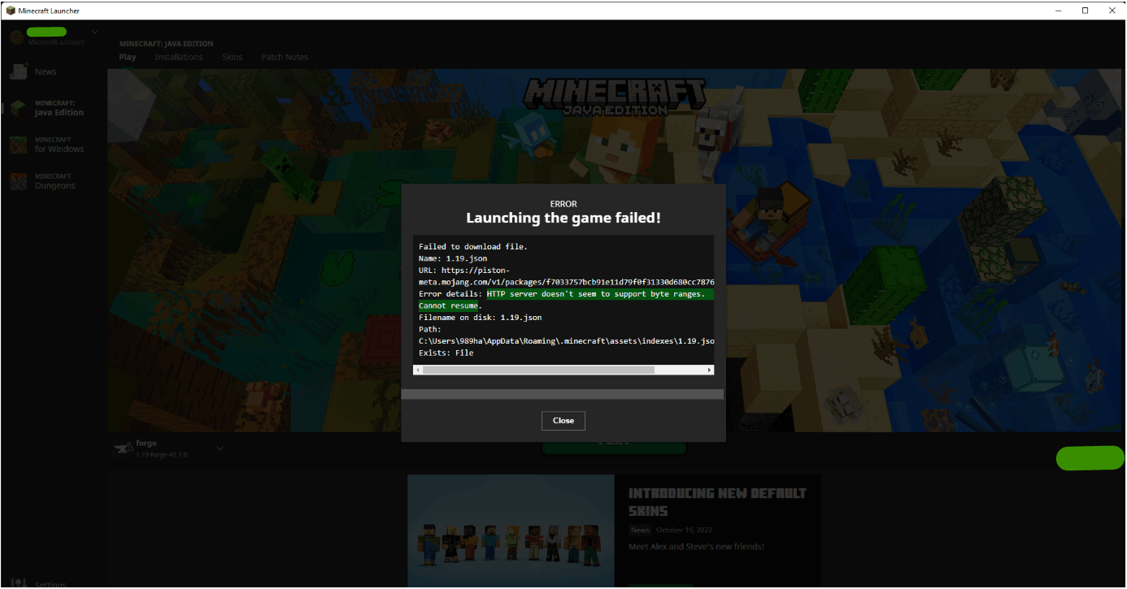Image resolution: width=1127 pixels, height=589 pixels.
Task: Select Minecraft Java Edition grass block icon
Action: [19, 108]
